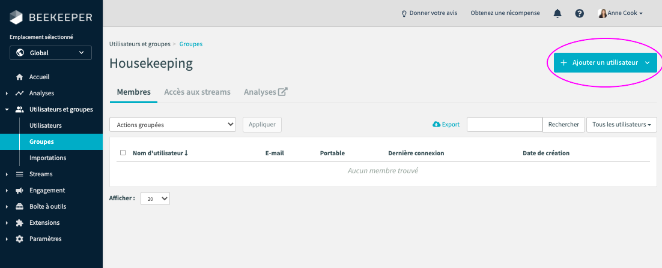The width and height of the screenshot is (662, 268).
Task: Toggle the select-all members checkbox
Action: pos(123,153)
